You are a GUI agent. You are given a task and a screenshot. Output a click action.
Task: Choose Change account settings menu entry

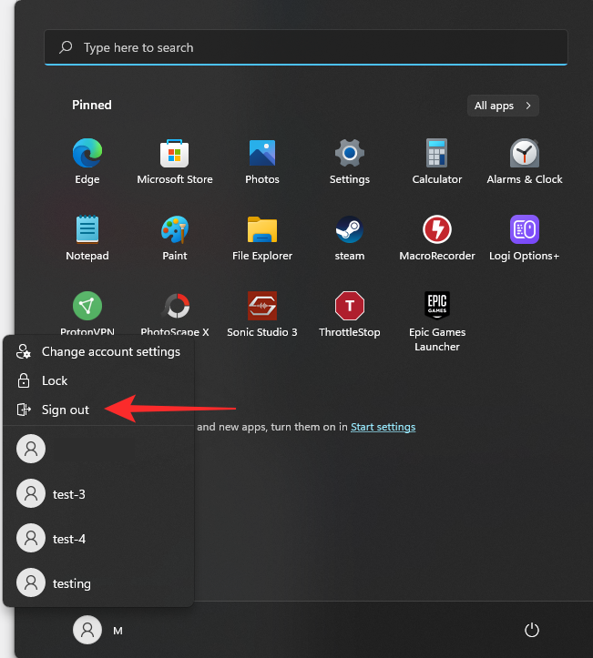(x=98, y=351)
